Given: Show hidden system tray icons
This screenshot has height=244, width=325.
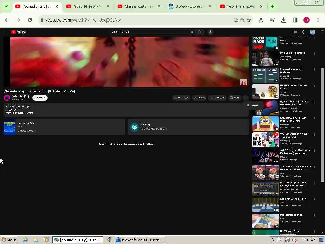Looking at the screenshot, I should click(x=273, y=240).
